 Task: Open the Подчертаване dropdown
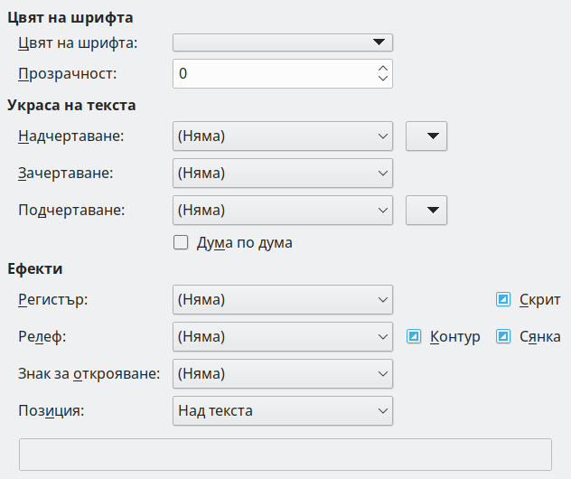point(283,211)
